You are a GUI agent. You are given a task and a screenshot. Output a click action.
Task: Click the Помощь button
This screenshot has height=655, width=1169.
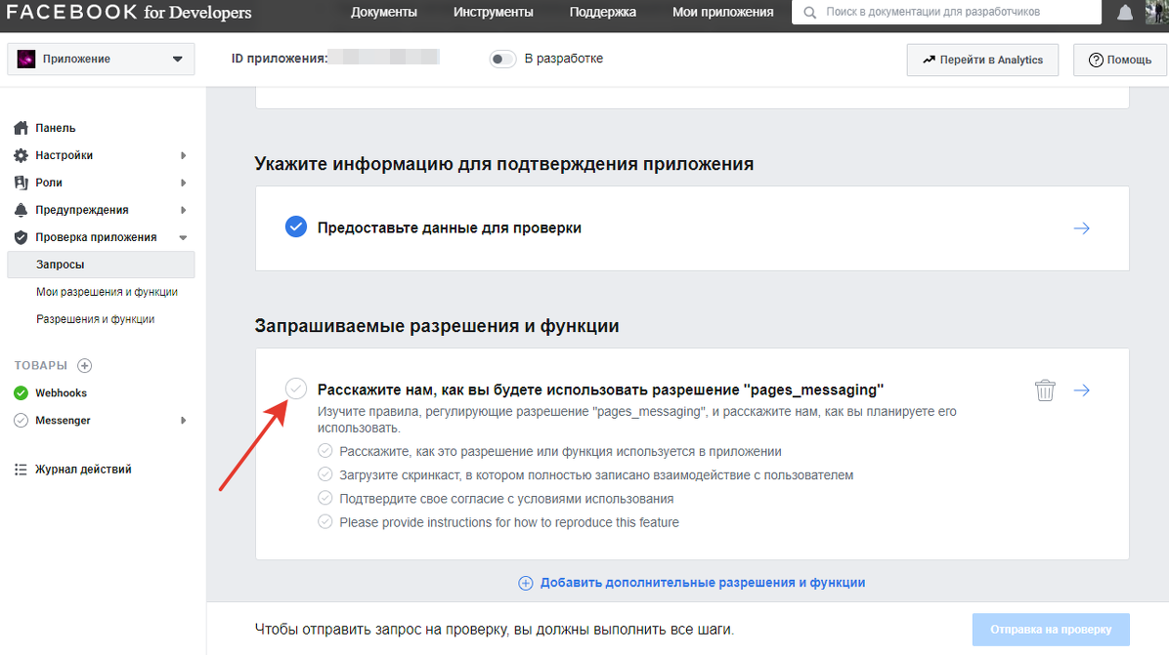(1120, 60)
